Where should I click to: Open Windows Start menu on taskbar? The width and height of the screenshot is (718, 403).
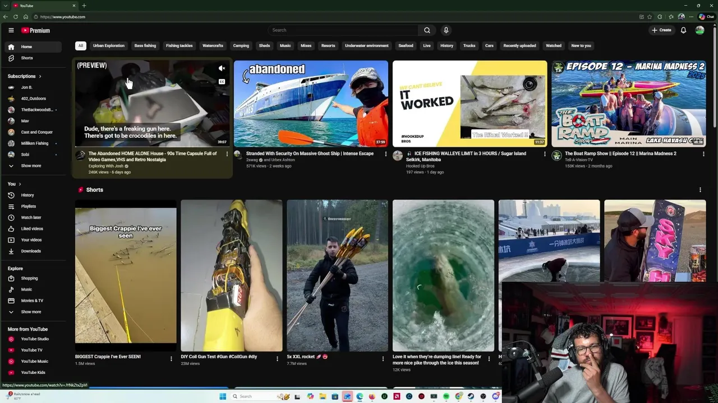click(223, 396)
